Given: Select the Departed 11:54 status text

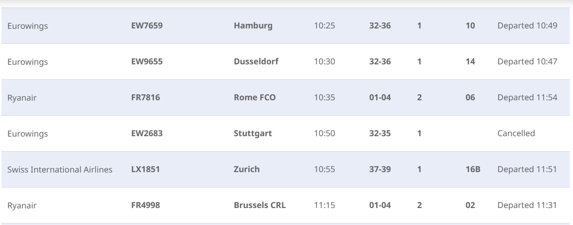Looking at the screenshot, I should (527, 98).
